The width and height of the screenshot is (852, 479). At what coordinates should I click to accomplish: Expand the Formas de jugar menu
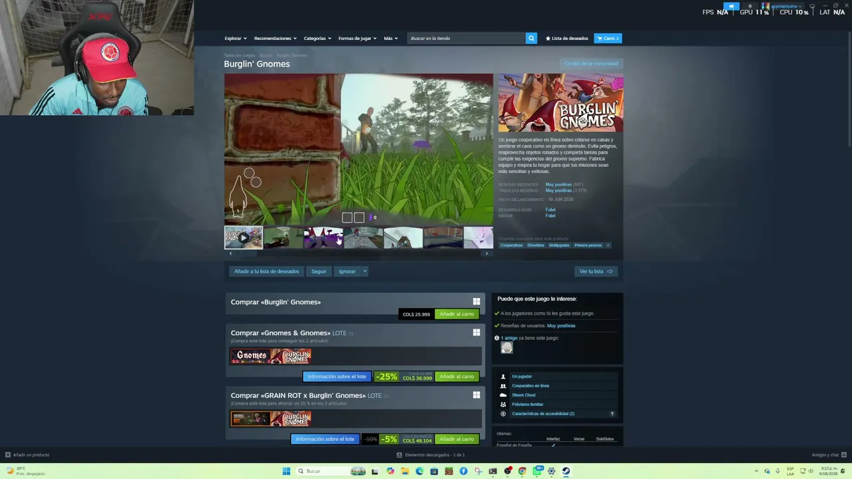(x=357, y=39)
